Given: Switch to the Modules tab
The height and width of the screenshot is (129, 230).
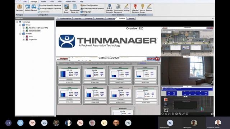Looking at the screenshot, I should pos(78,19).
